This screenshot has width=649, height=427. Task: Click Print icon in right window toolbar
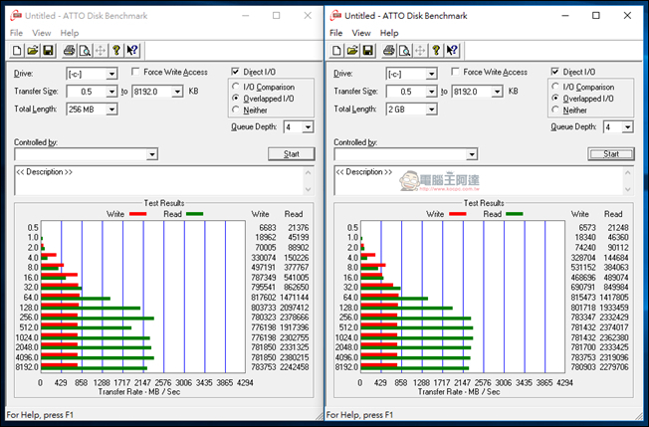coord(389,51)
